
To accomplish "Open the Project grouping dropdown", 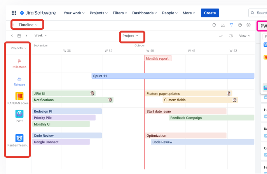I will click(130, 36).
